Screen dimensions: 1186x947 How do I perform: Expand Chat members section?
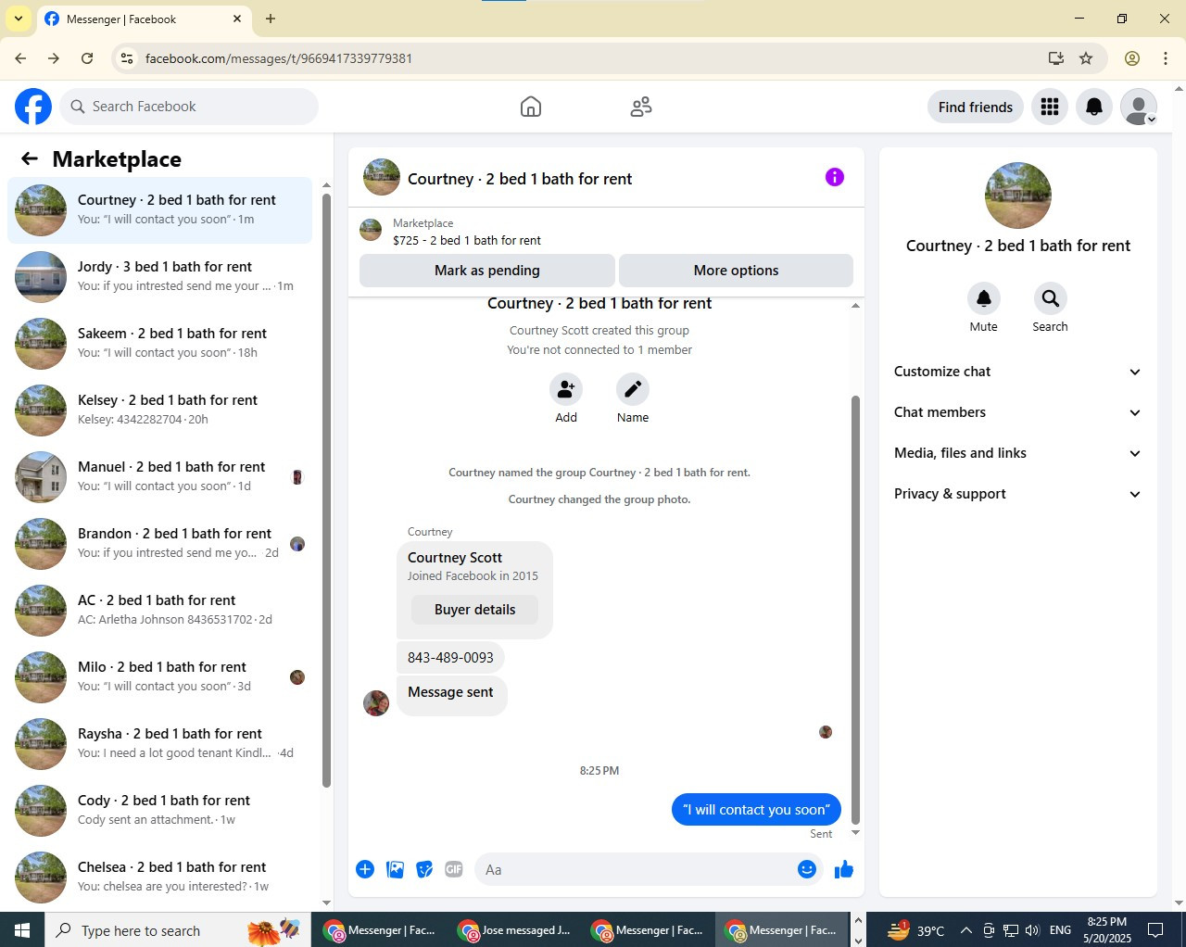tap(1018, 412)
